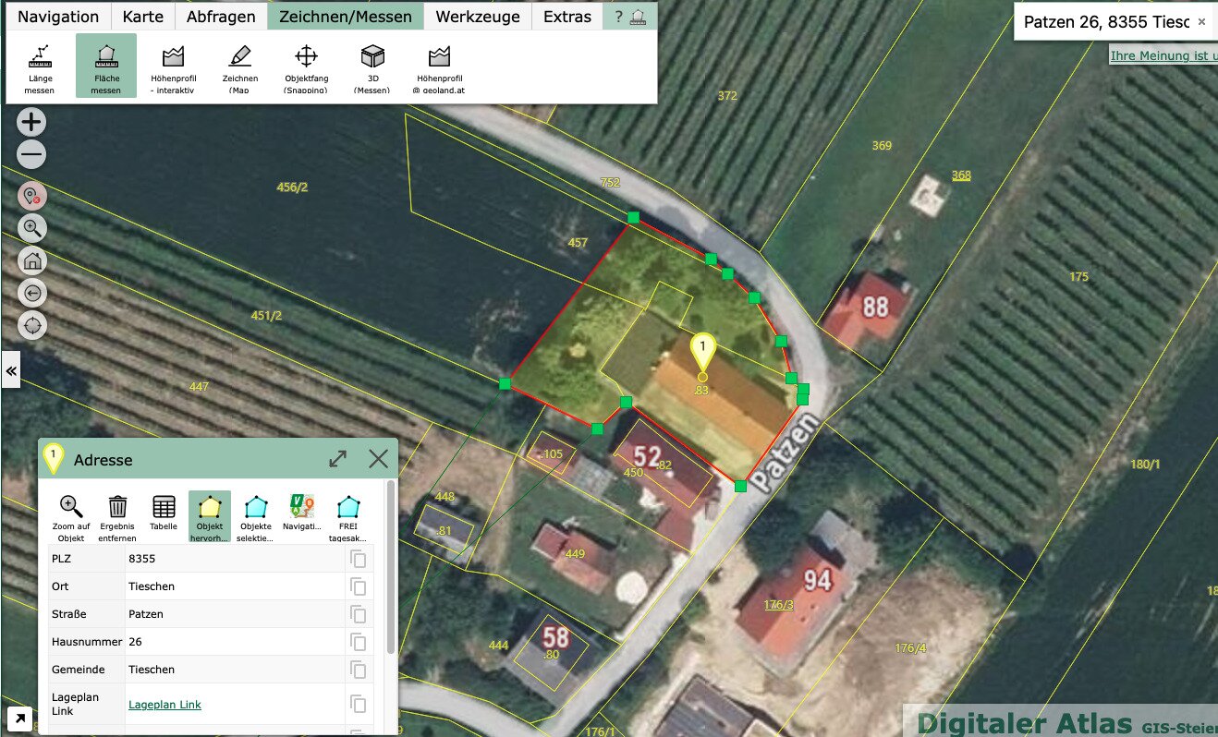
Task: Select the Länge messen tool
Action: tap(40, 67)
